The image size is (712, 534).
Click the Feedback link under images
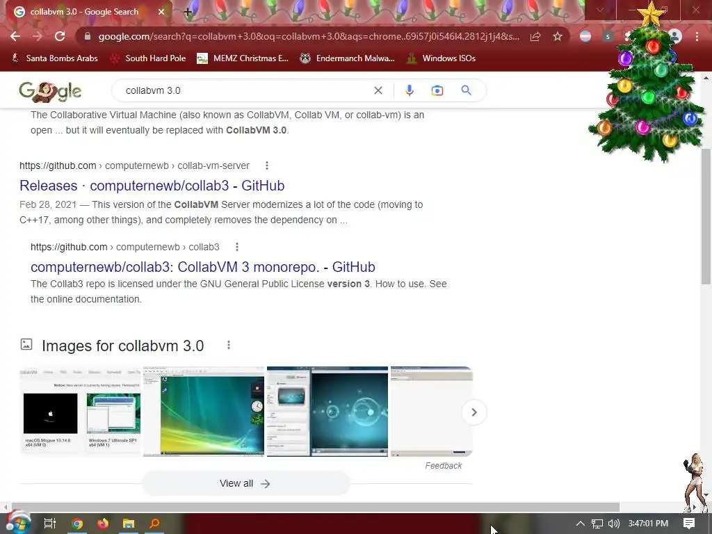(x=443, y=465)
